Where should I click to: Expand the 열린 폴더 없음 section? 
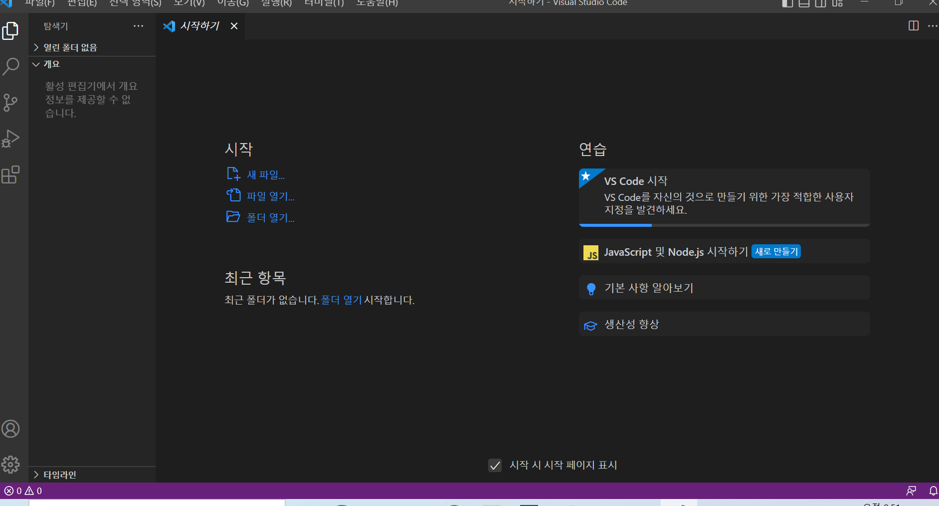click(x=92, y=47)
